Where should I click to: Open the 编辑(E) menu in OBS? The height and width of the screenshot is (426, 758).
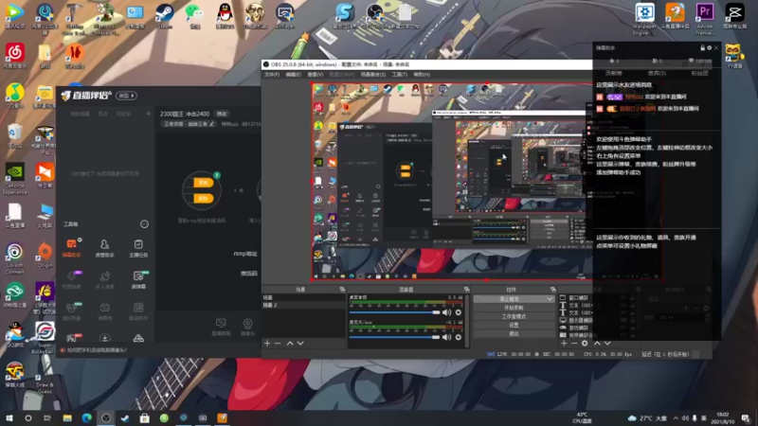coord(293,75)
